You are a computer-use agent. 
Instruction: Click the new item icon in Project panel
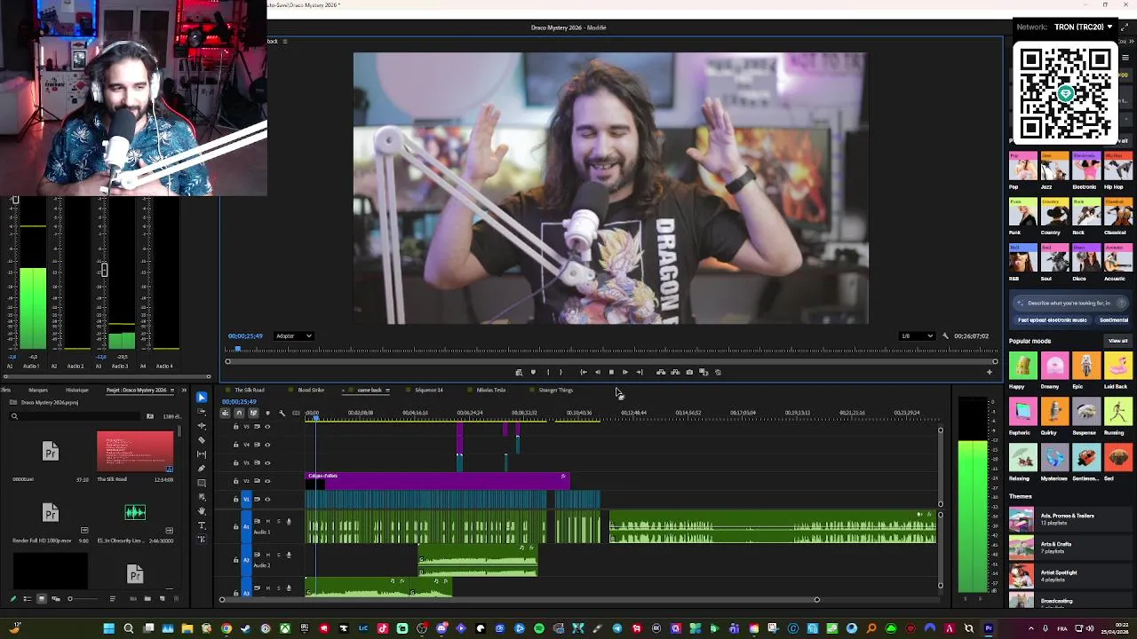pos(163,599)
